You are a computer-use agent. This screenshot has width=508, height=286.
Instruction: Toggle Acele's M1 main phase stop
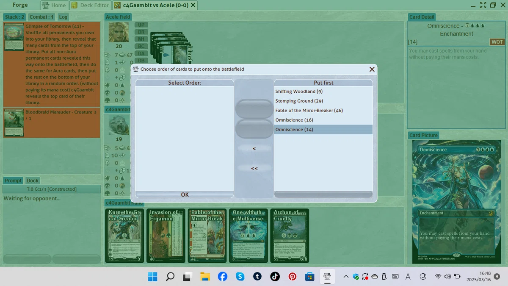[x=141, y=39]
